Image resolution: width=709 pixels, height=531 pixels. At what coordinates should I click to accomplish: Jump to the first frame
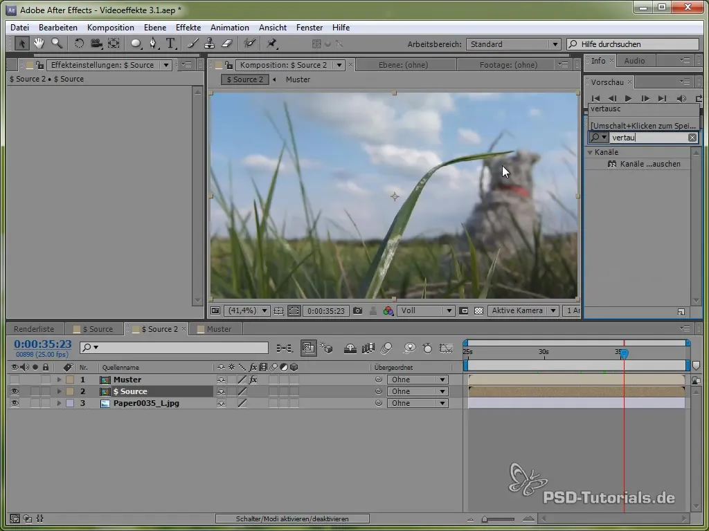click(x=595, y=98)
